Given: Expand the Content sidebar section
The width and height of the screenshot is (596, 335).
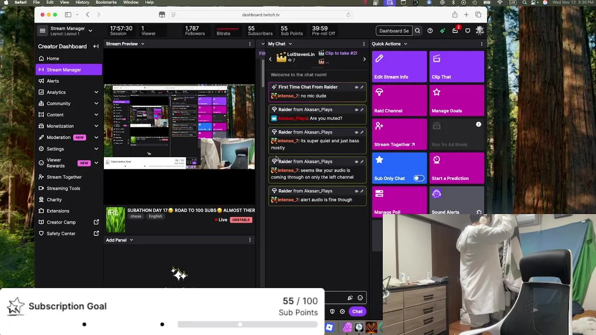Looking at the screenshot, I should [96, 115].
